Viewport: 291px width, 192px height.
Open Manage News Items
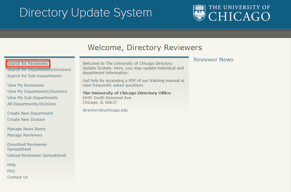pyautogui.click(x=26, y=129)
